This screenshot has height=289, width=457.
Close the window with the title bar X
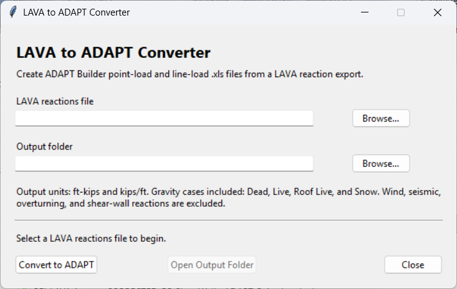tap(438, 12)
